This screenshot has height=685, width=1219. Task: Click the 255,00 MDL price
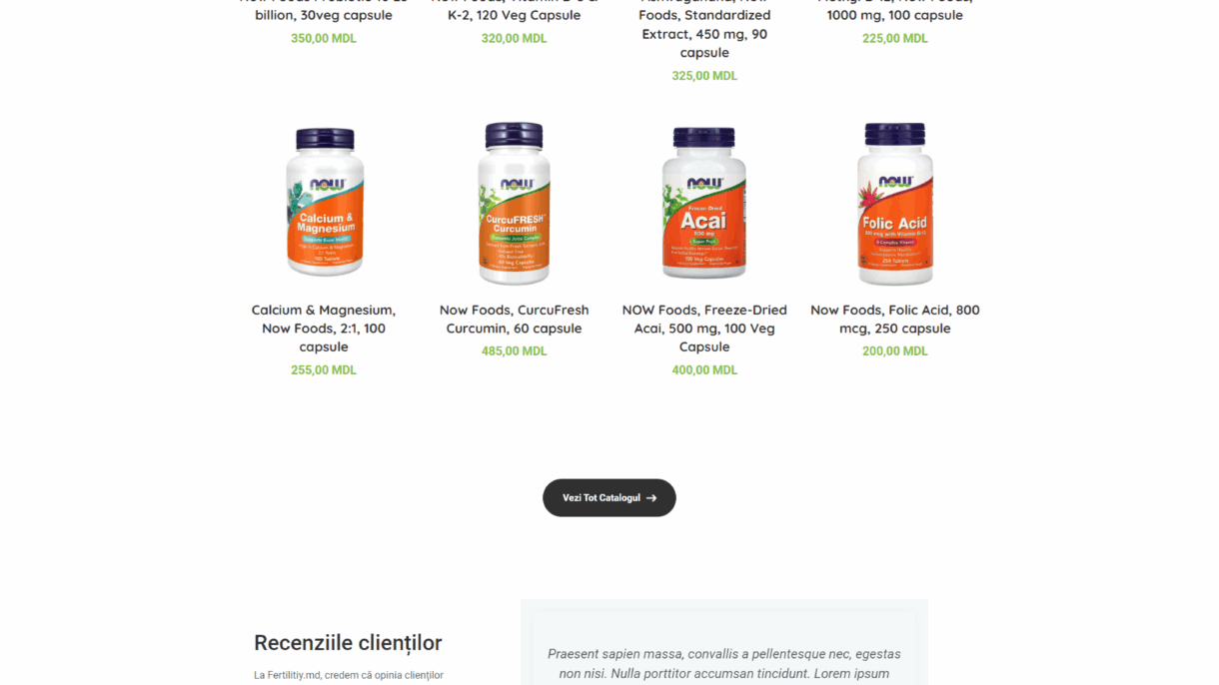click(x=324, y=370)
